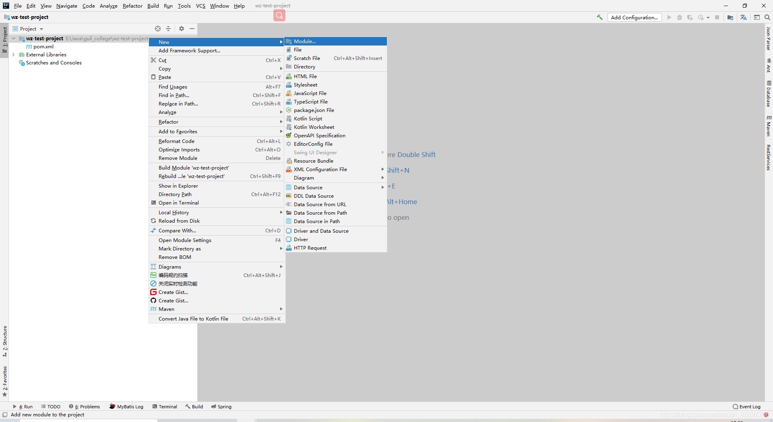Click the Run Anything window icon
773x422 pixels.
tap(757, 17)
